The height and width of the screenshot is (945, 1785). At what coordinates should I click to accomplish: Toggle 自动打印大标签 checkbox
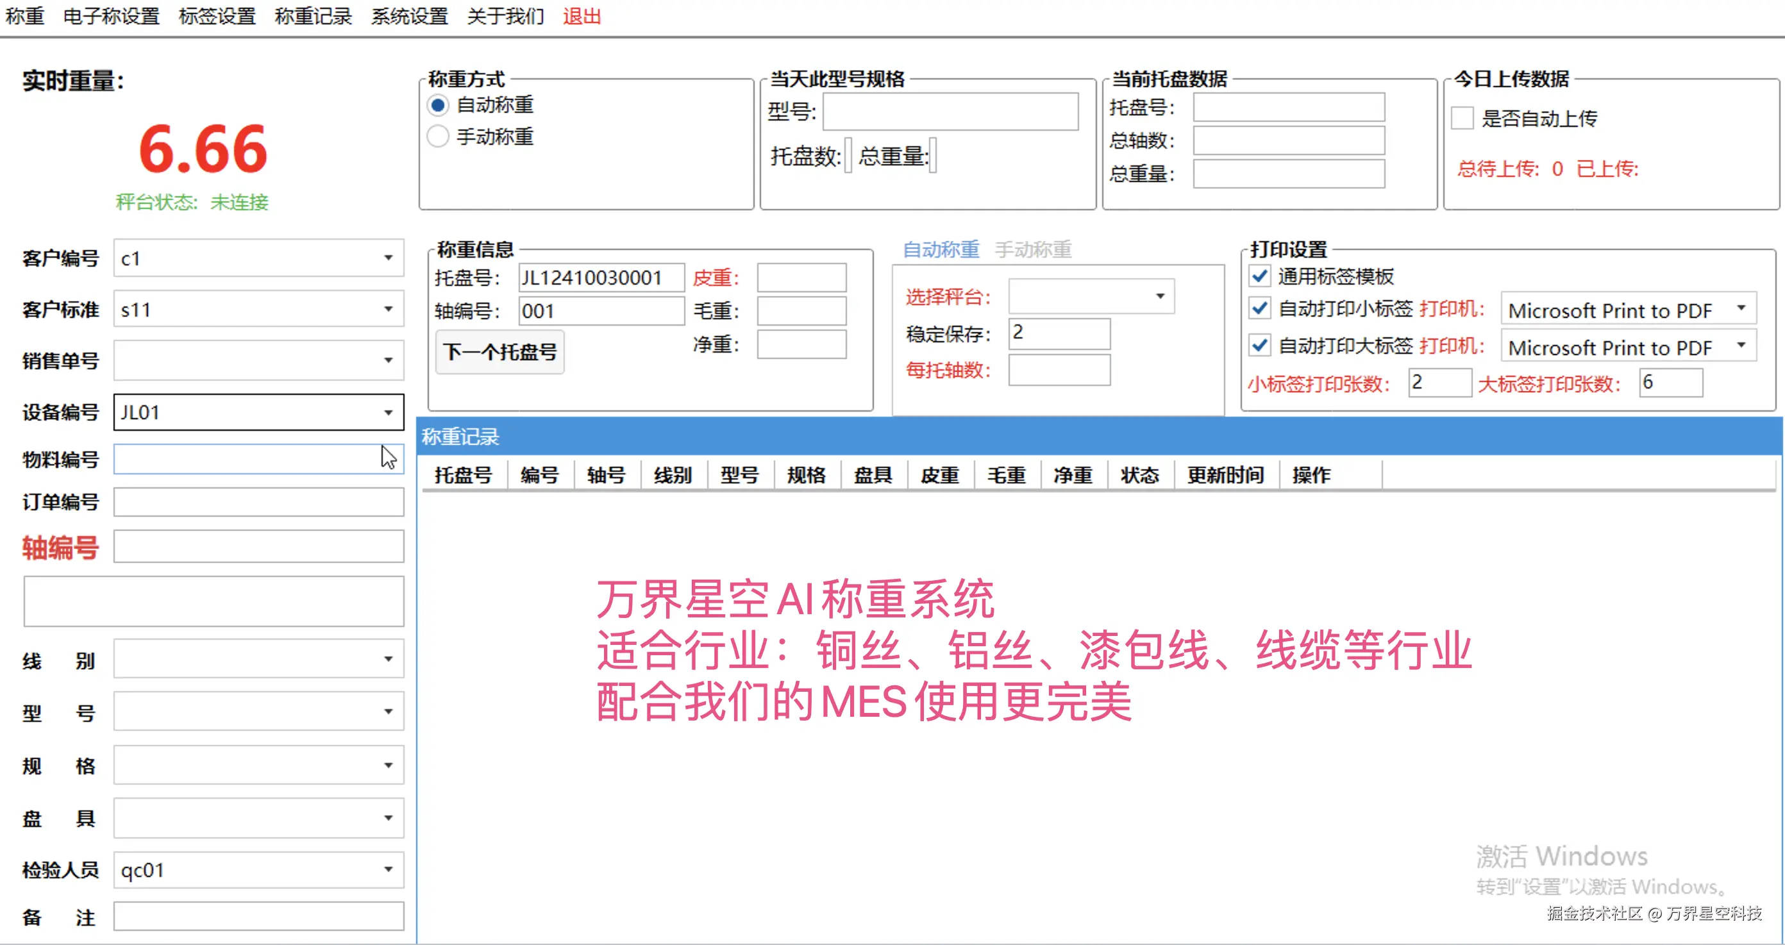coord(1259,346)
